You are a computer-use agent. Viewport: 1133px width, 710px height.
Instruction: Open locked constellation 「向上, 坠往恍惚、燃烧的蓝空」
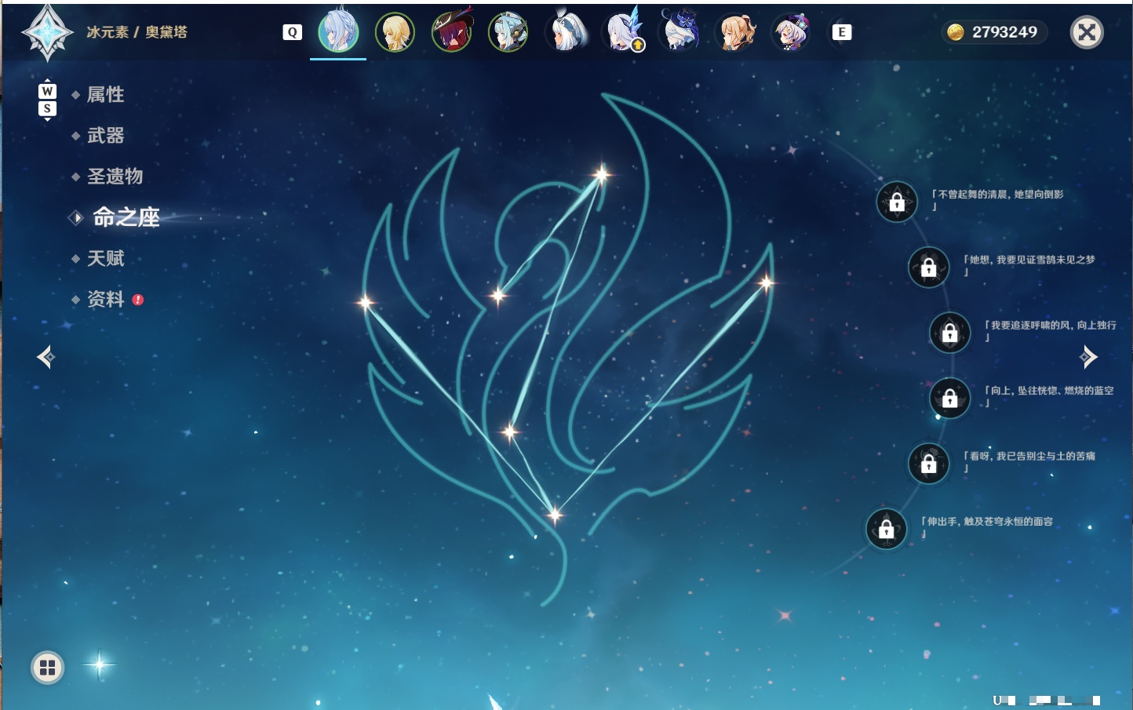950,399
